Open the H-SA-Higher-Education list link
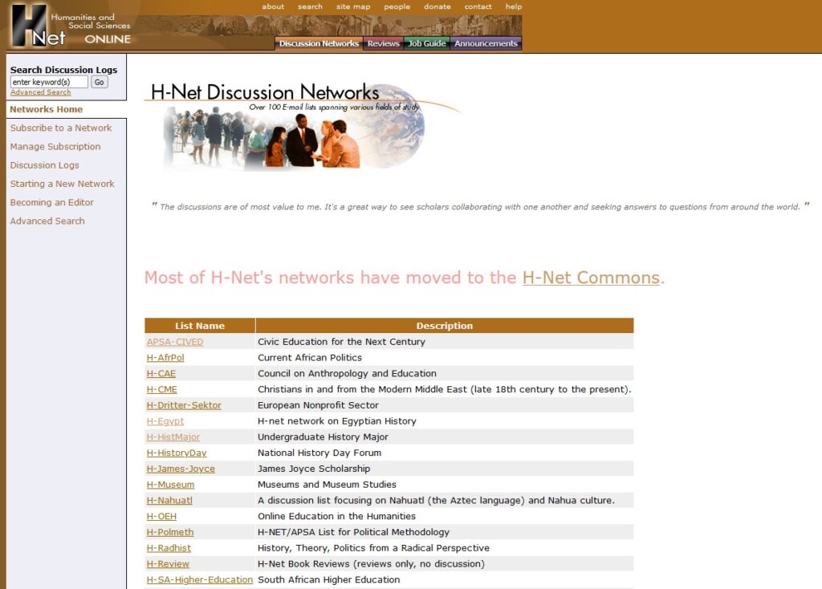The height and width of the screenshot is (589, 822). [x=200, y=580]
